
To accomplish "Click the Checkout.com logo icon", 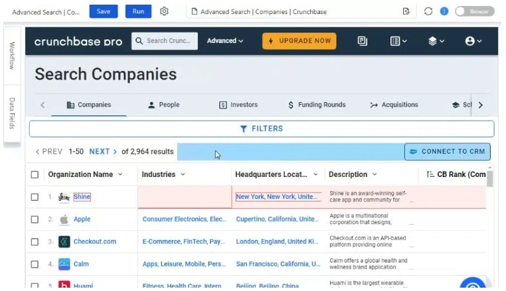I will (x=64, y=242).
